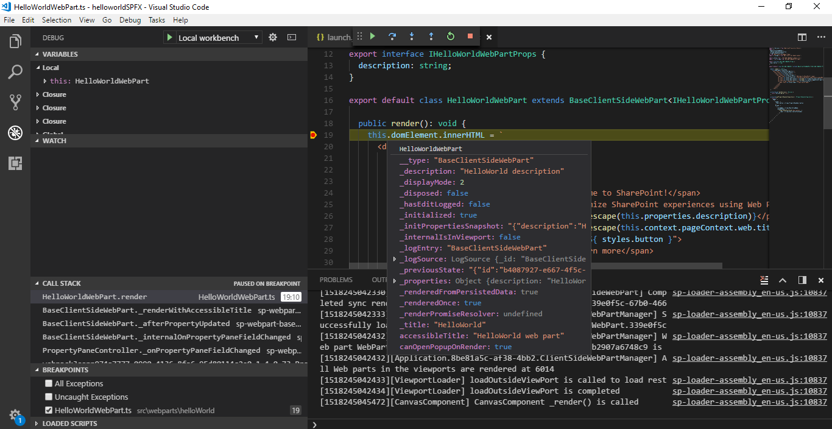The image size is (832, 429).
Task: Step out in debug toolbar
Action: pyautogui.click(x=431, y=37)
